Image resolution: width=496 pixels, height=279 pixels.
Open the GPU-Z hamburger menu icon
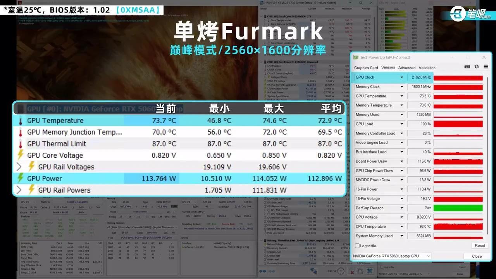tap(486, 66)
